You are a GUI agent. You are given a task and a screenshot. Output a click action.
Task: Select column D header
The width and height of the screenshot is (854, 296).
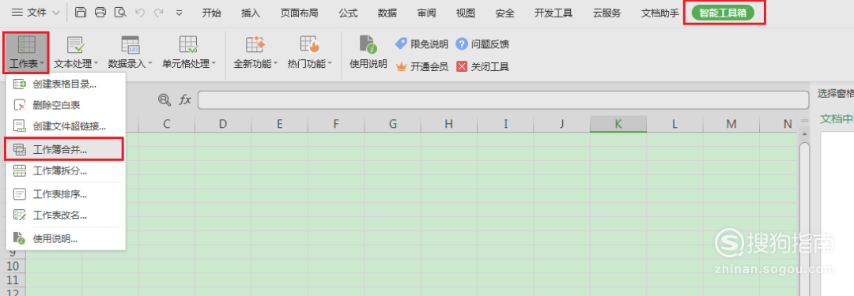click(x=223, y=124)
